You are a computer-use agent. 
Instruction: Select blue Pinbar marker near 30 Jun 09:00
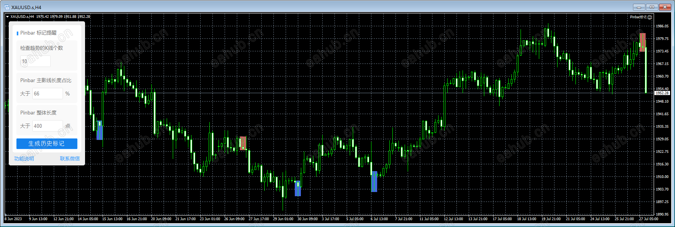point(298,189)
